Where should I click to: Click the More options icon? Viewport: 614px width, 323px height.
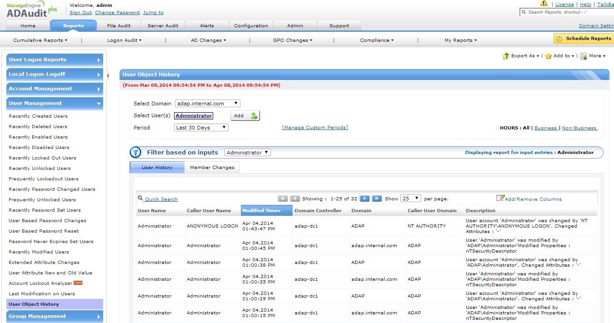pos(584,56)
